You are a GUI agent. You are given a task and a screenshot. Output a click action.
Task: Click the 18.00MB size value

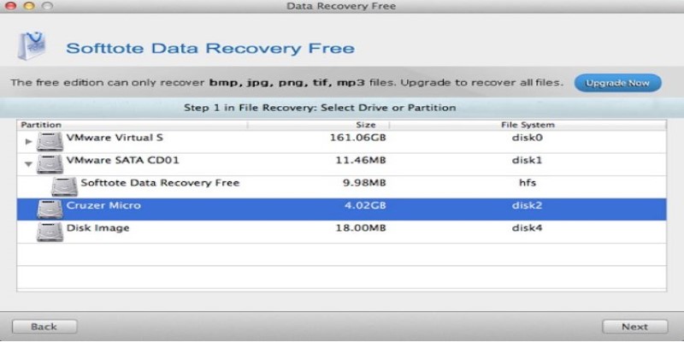pyautogui.click(x=360, y=228)
